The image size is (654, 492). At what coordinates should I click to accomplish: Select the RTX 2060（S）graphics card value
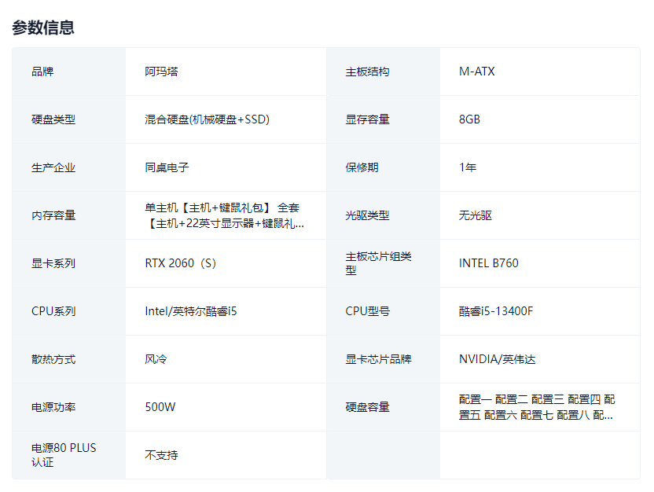tap(180, 263)
